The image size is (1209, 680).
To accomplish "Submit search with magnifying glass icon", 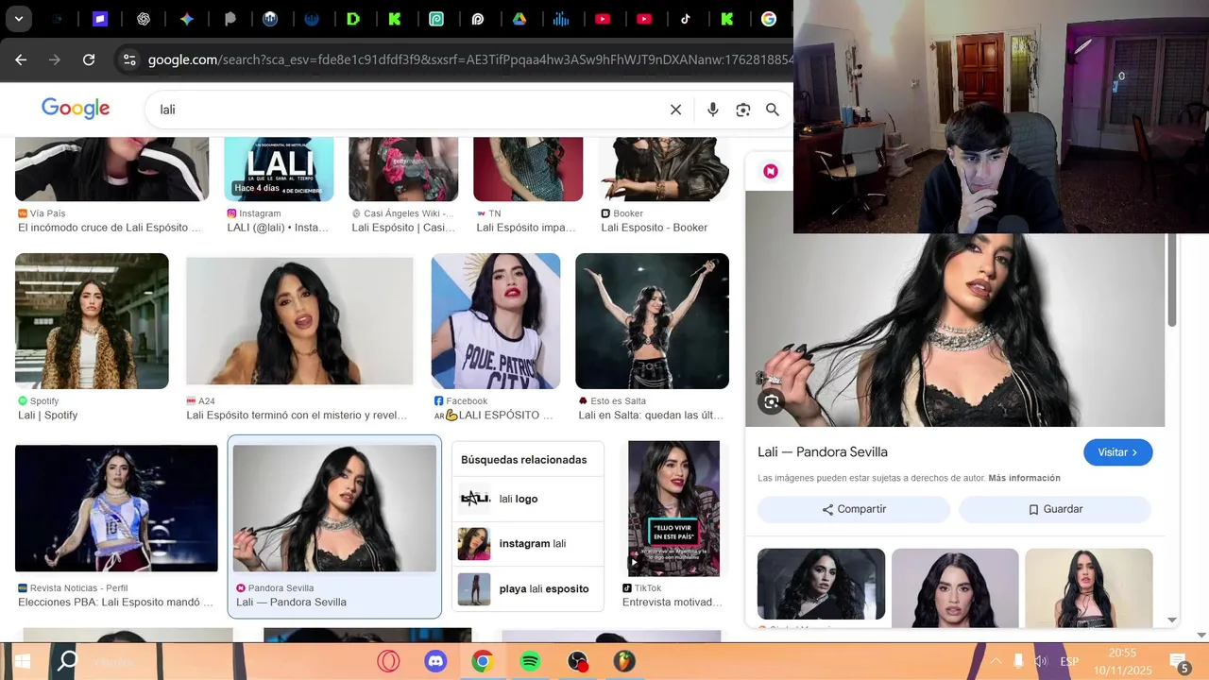I will pos(773,110).
